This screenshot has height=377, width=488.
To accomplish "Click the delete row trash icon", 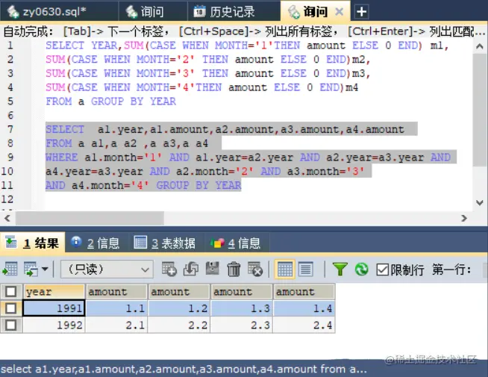I will pyautogui.click(x=234, y=269).
